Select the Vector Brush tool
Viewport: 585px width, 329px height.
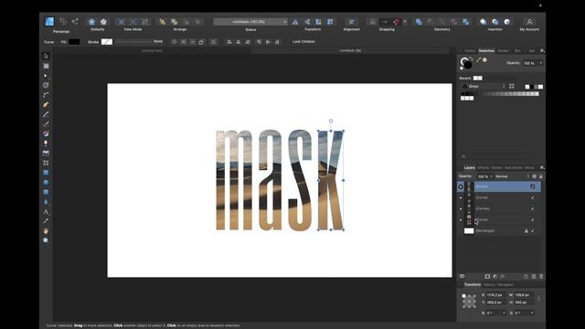pyautogui.click(x=46, y=124)
